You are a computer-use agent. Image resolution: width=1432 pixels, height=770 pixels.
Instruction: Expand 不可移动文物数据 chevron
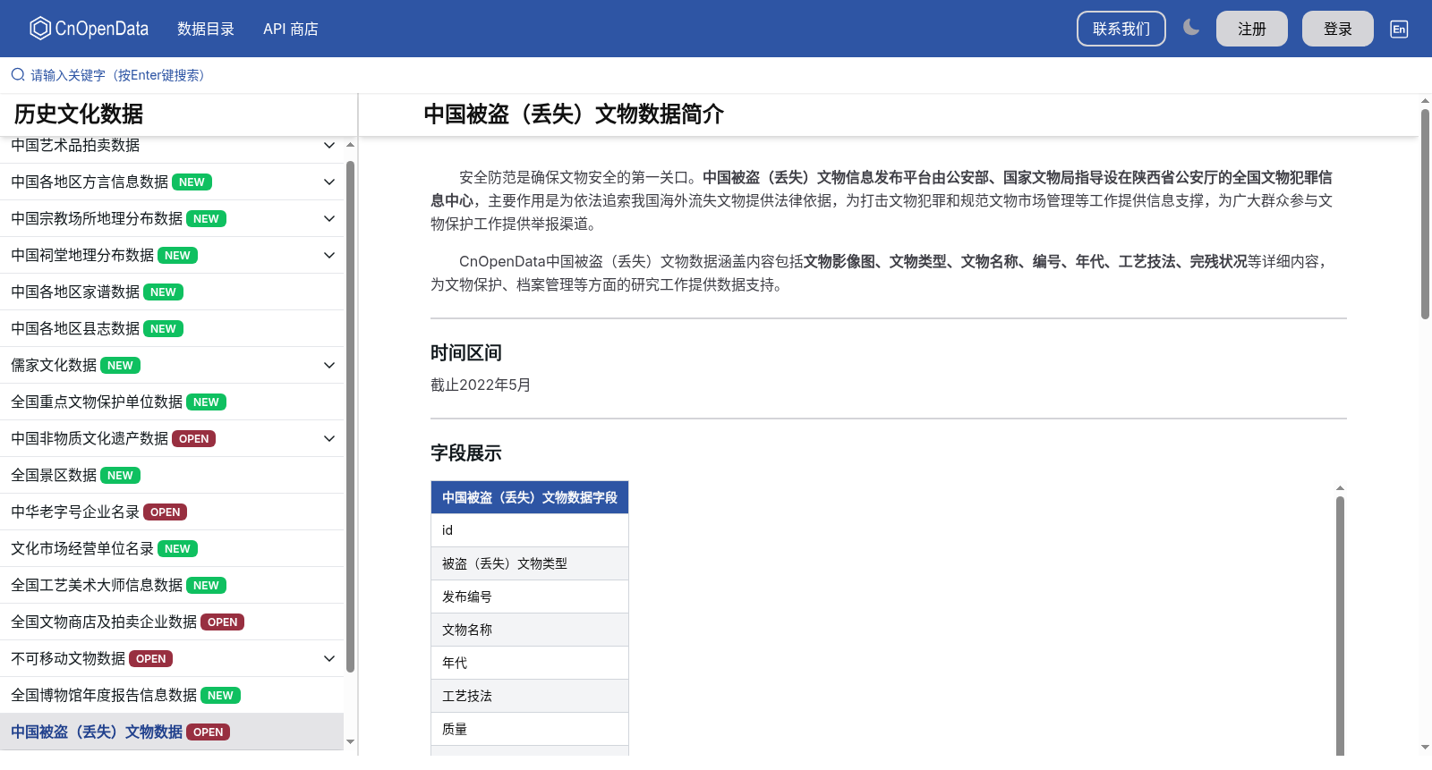pyautogui.click(x=329, y=658)
